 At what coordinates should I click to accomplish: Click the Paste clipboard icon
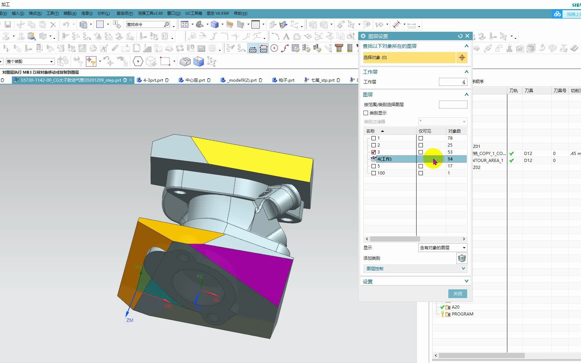tap(42, 24)
